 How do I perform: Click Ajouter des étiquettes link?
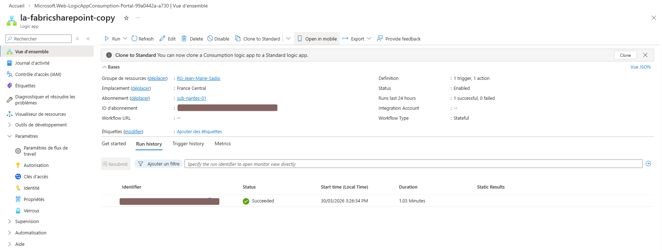(199, 131)
